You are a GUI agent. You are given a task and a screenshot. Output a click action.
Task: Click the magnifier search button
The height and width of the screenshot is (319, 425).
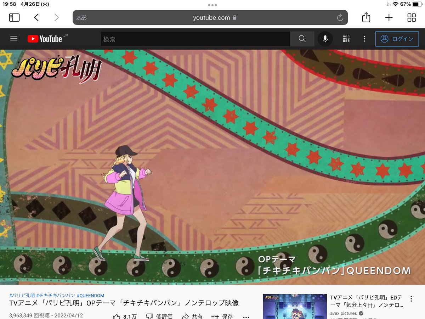(302, 39)
